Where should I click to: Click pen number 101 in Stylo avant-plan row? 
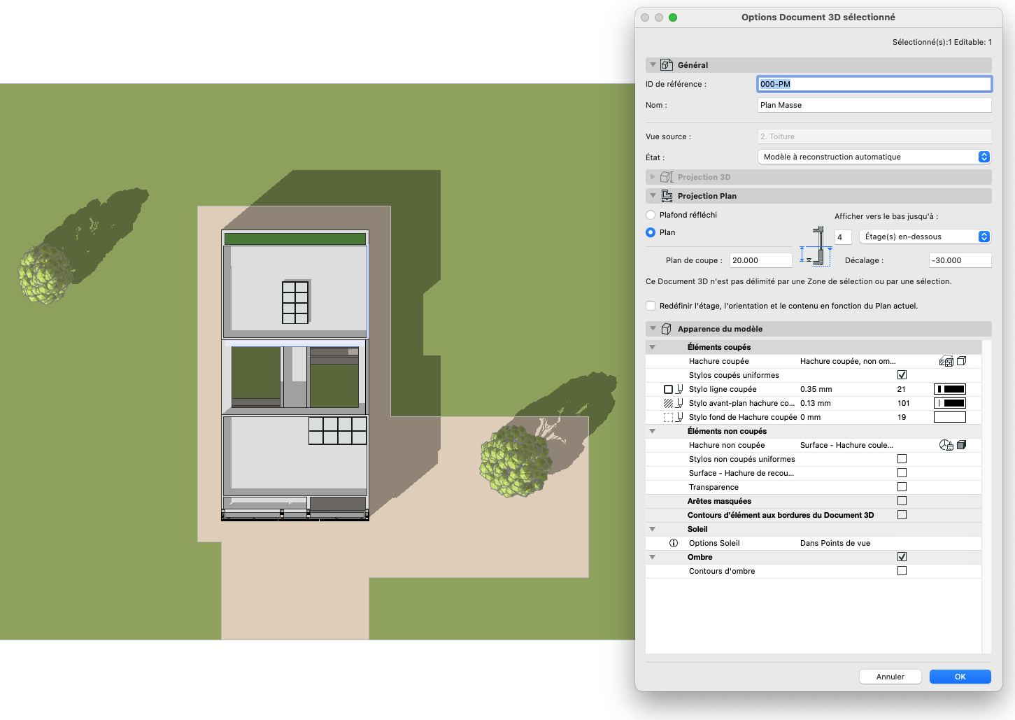(904, 403)
